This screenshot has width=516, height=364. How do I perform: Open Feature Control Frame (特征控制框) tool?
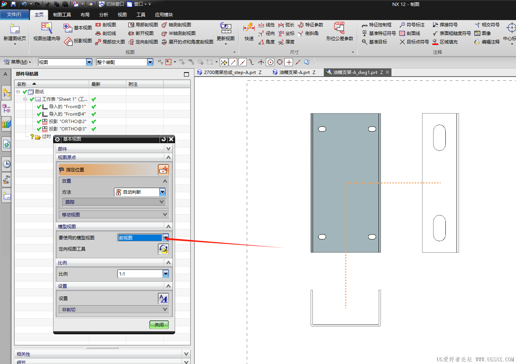click(x=377, y=25)
